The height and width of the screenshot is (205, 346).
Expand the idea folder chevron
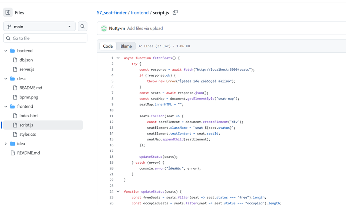6,143
